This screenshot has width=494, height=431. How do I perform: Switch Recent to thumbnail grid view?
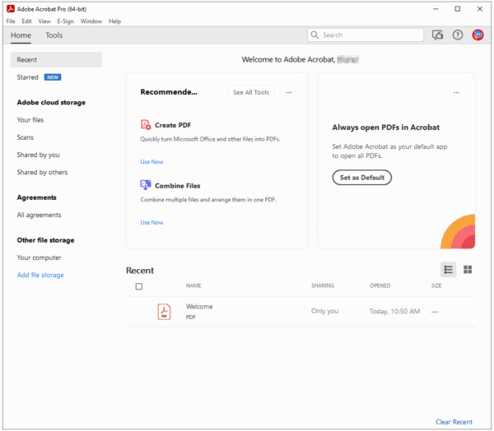pos(468,270)
